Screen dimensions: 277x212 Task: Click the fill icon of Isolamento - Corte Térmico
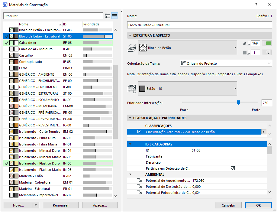[x=11, y=132]
